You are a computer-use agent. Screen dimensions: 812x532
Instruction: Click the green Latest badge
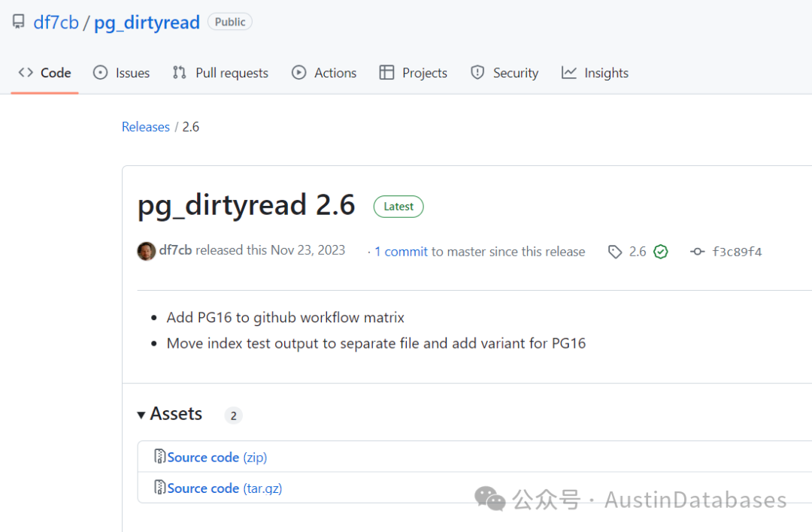(398, 207)
